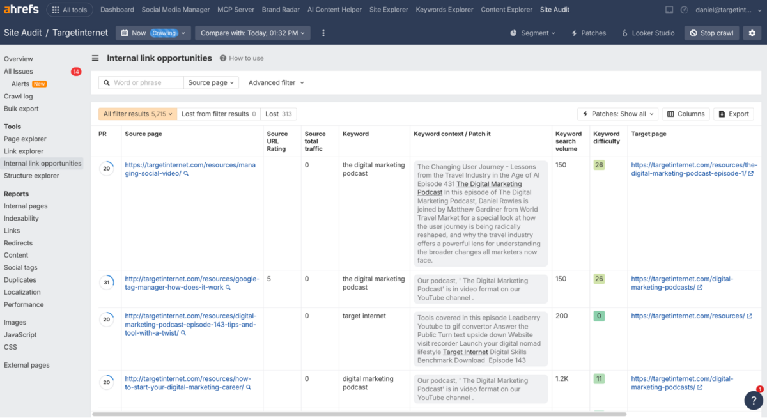Click magnifier icon next to google-tag-manager URL

[228, 288]
